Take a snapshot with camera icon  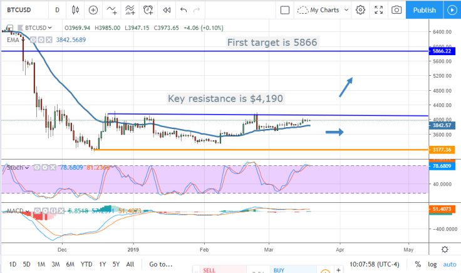point(396,10)
